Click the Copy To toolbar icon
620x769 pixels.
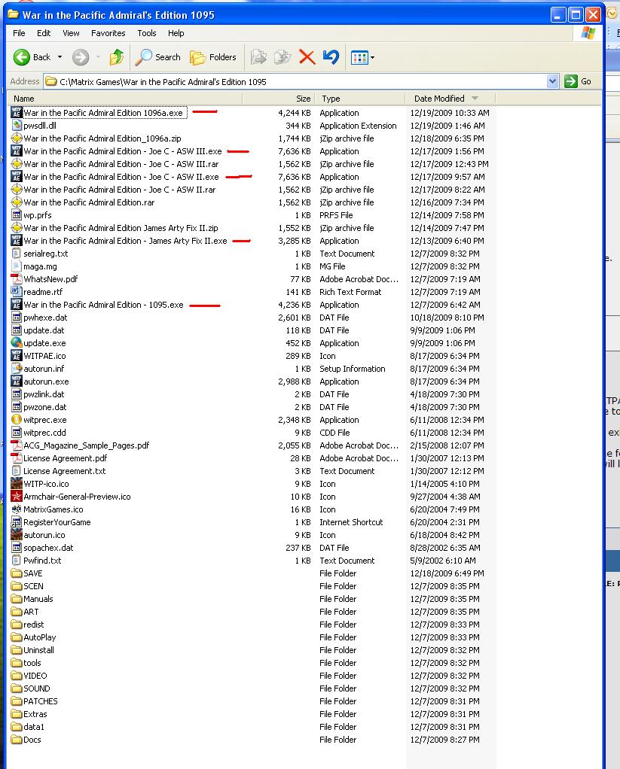283,57
